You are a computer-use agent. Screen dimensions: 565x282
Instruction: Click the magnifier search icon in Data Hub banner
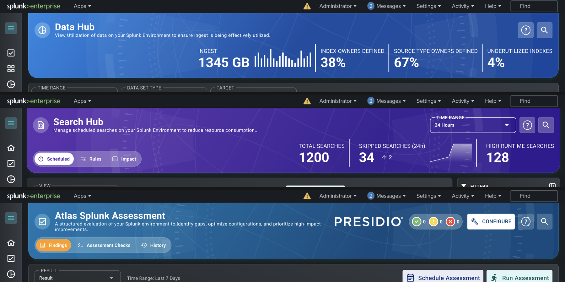click(x=545, y=30)
